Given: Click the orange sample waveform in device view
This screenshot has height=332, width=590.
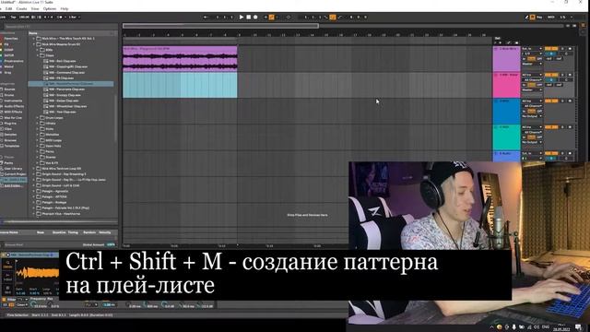Looking at the screenshot, I should 38,273.
